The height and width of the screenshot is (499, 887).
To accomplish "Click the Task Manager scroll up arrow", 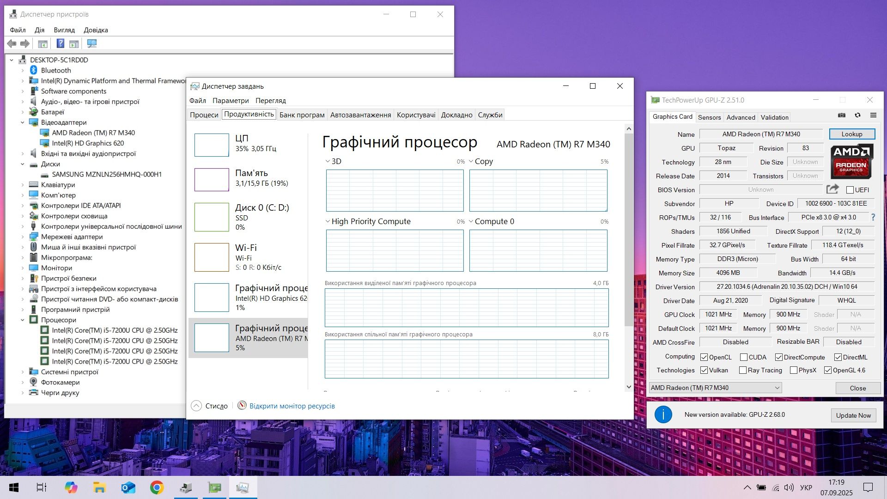I will coord(629,128).
